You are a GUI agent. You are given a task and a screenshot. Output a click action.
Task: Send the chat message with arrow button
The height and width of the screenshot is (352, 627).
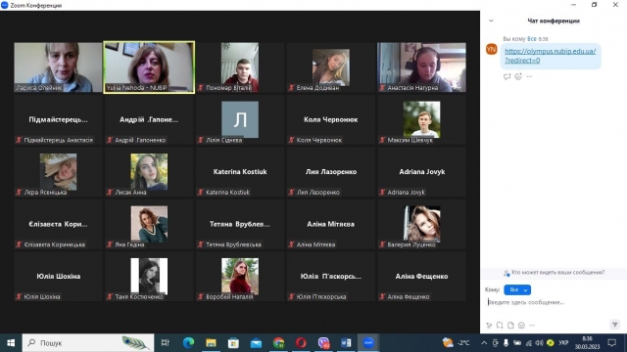coord(615,325)
